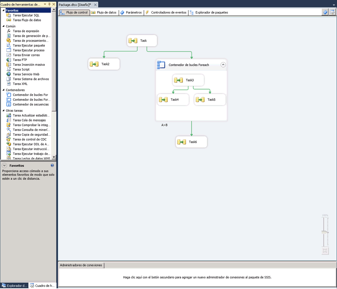The height and width of the screenshot is (289, 337).
Task: Click the Tarea FTP globe icon
Action: (9, 60)
